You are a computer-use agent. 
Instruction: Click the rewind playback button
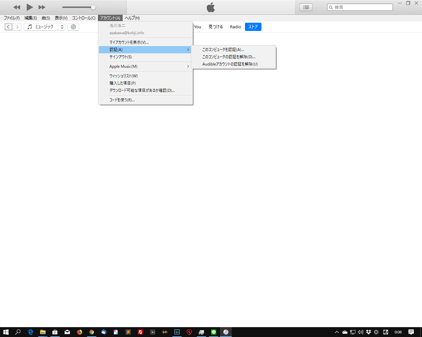point(17,7)
